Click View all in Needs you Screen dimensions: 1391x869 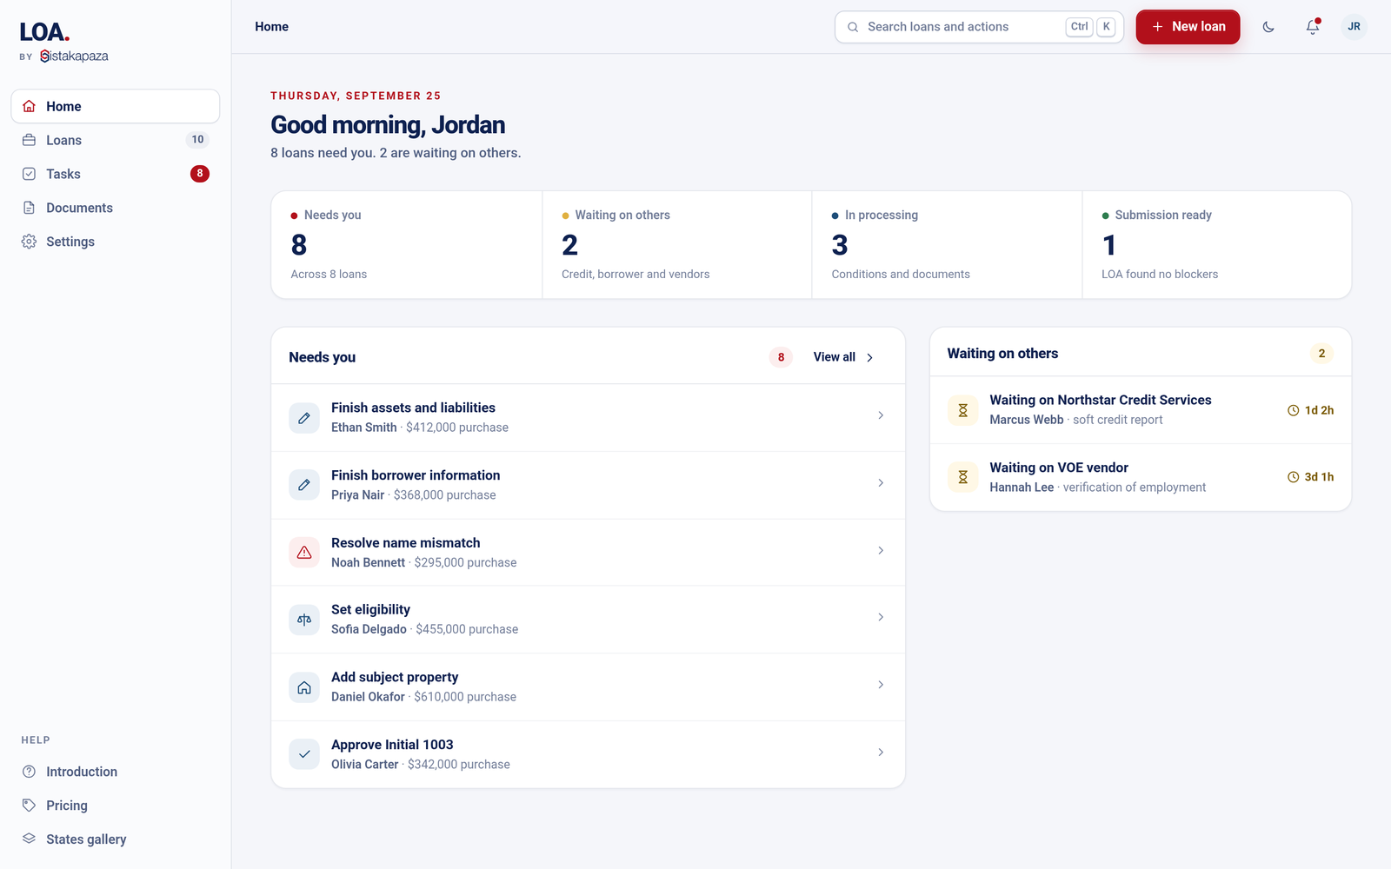(843, 357)
